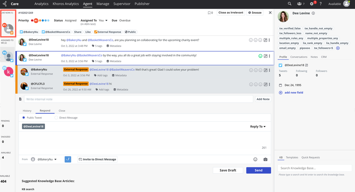Click Close as Irrelevant button
Image resolution: width=355 pixels, height=192 pixels.
[x=231, y=13]
